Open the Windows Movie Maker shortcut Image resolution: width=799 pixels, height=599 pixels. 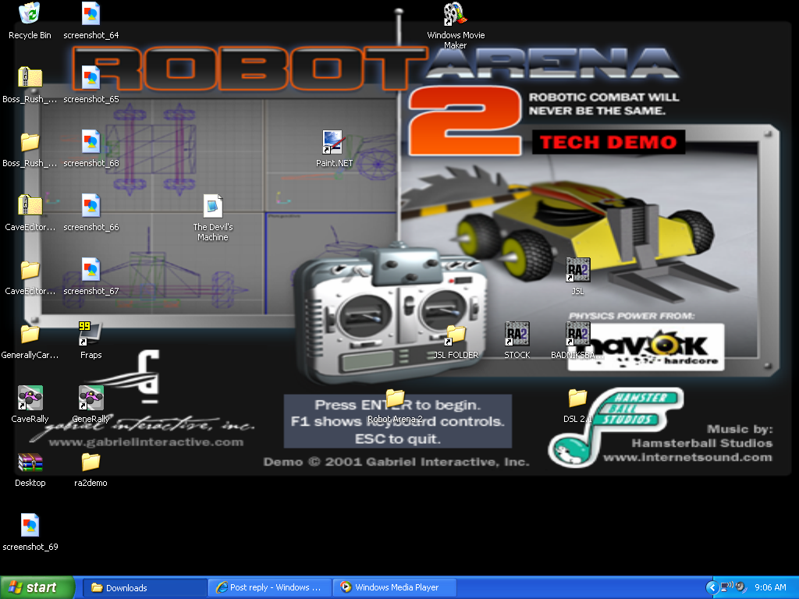point(455,14)
